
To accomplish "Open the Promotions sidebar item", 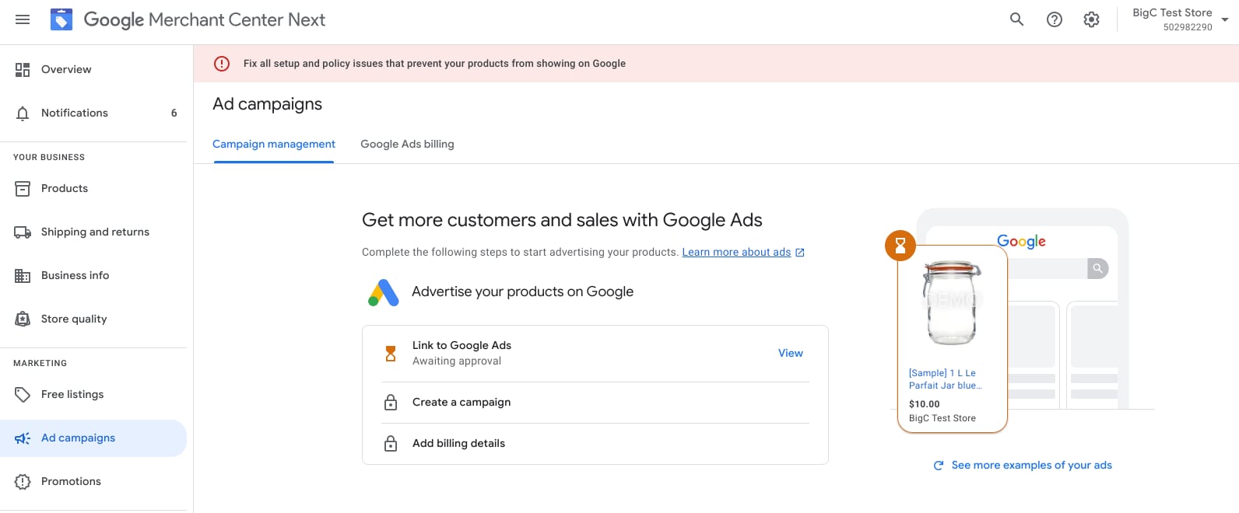I will (x=71, y=481).
